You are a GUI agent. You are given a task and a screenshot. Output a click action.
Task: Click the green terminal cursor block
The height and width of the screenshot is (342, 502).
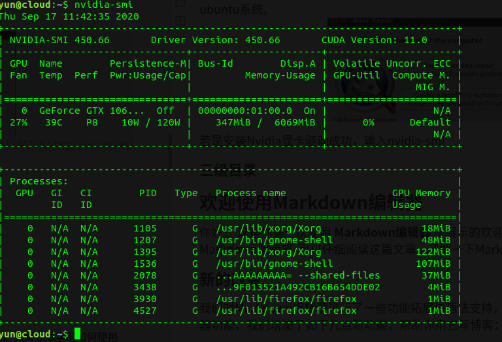click(77, 333)
